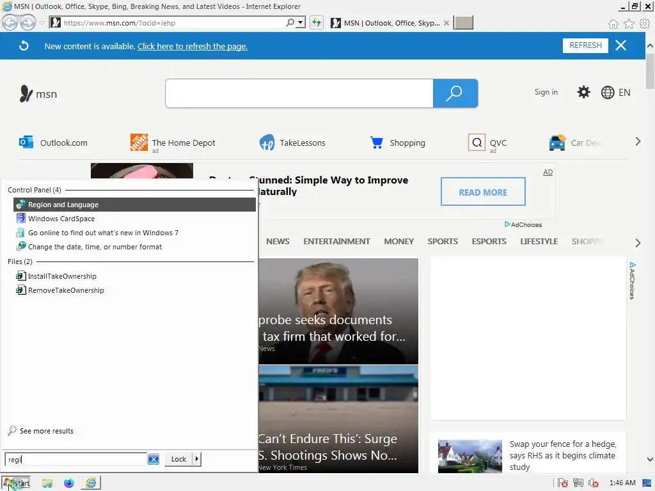Expand shutdown options arrow next to Lock

pyautogui.click(x=197, y=459)
